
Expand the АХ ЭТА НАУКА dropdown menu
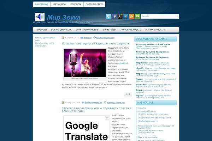pyautogui.click(x=155, y=30)
